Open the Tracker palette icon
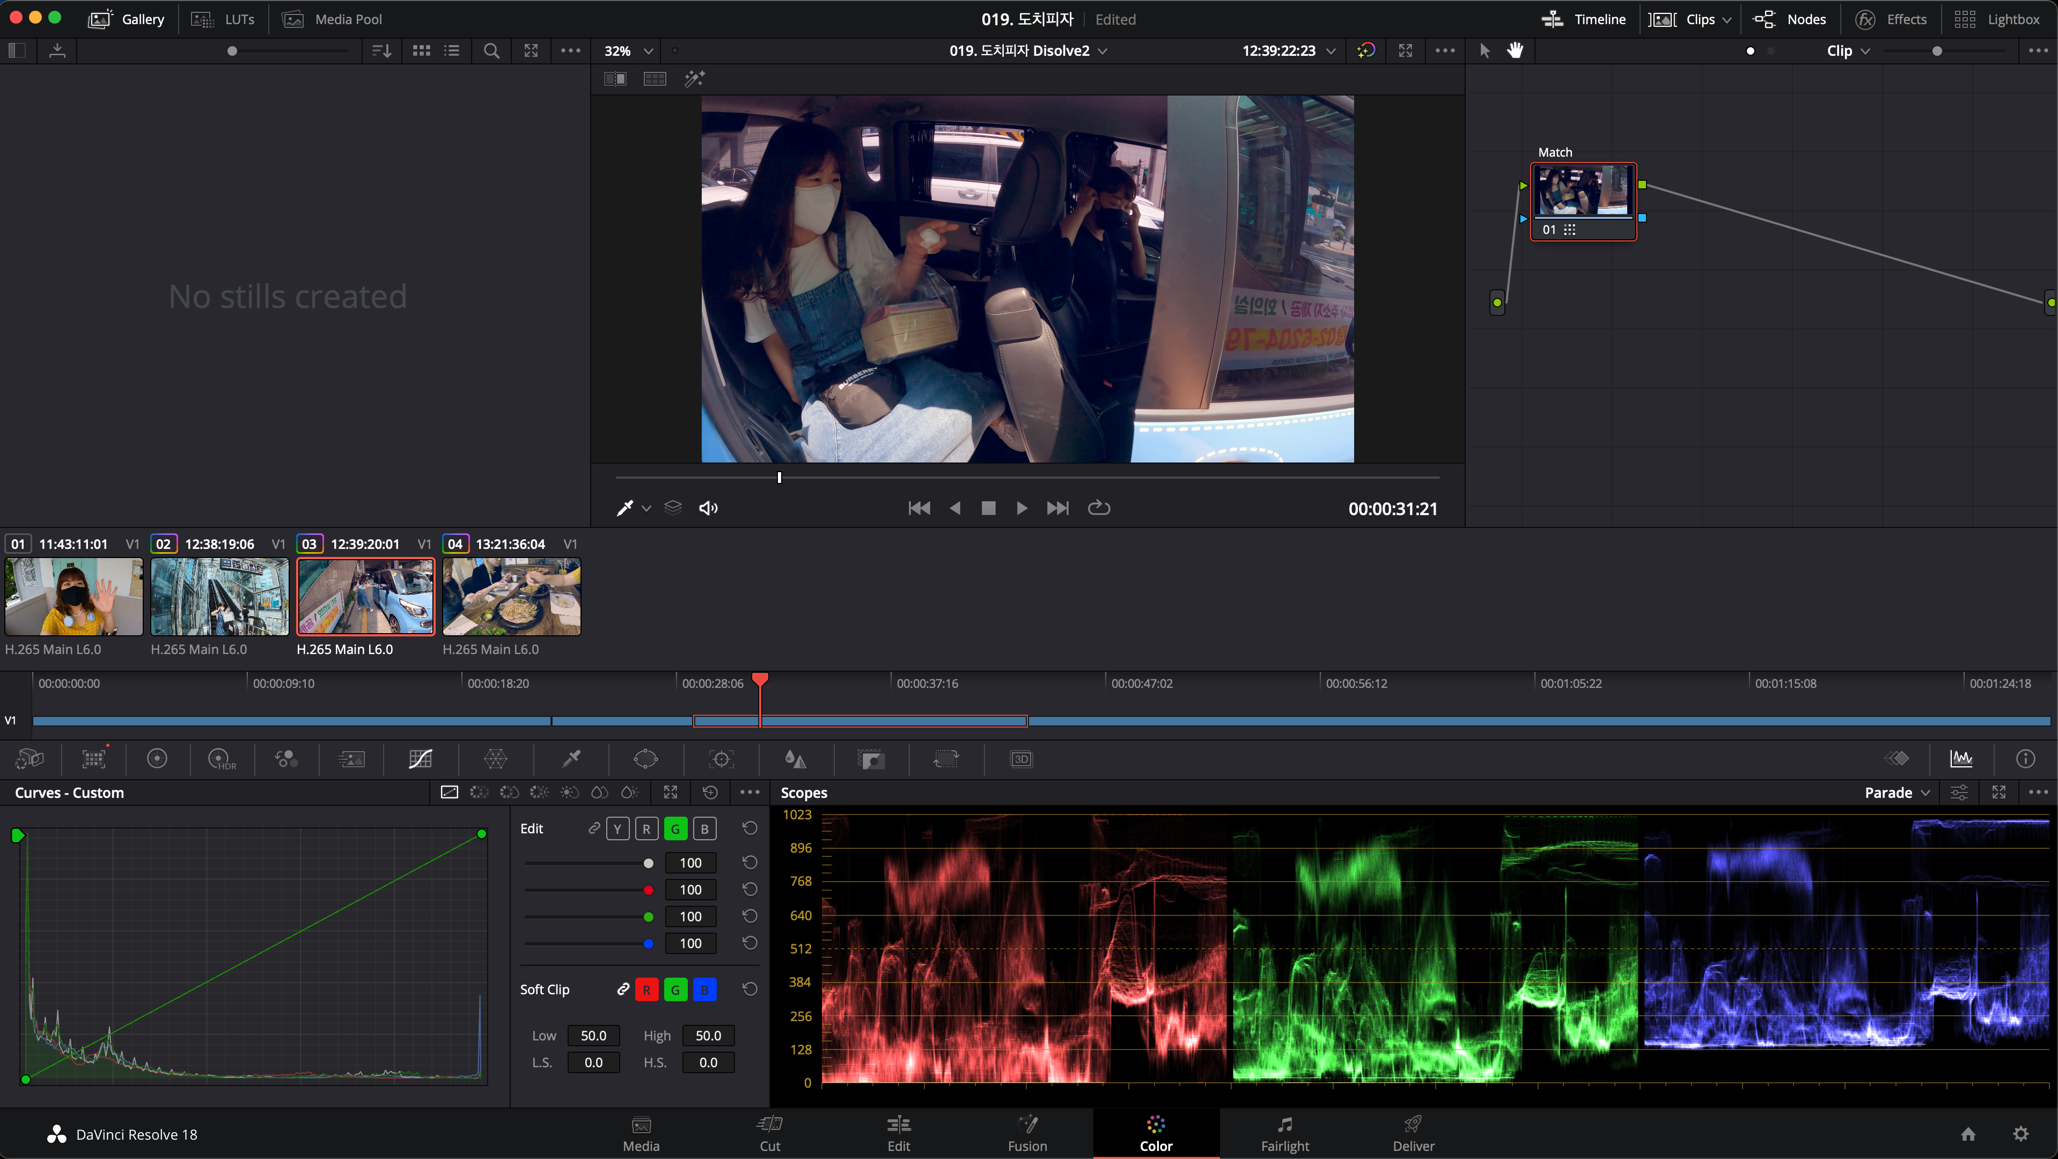2058x1159 pixels. [721, 759]
